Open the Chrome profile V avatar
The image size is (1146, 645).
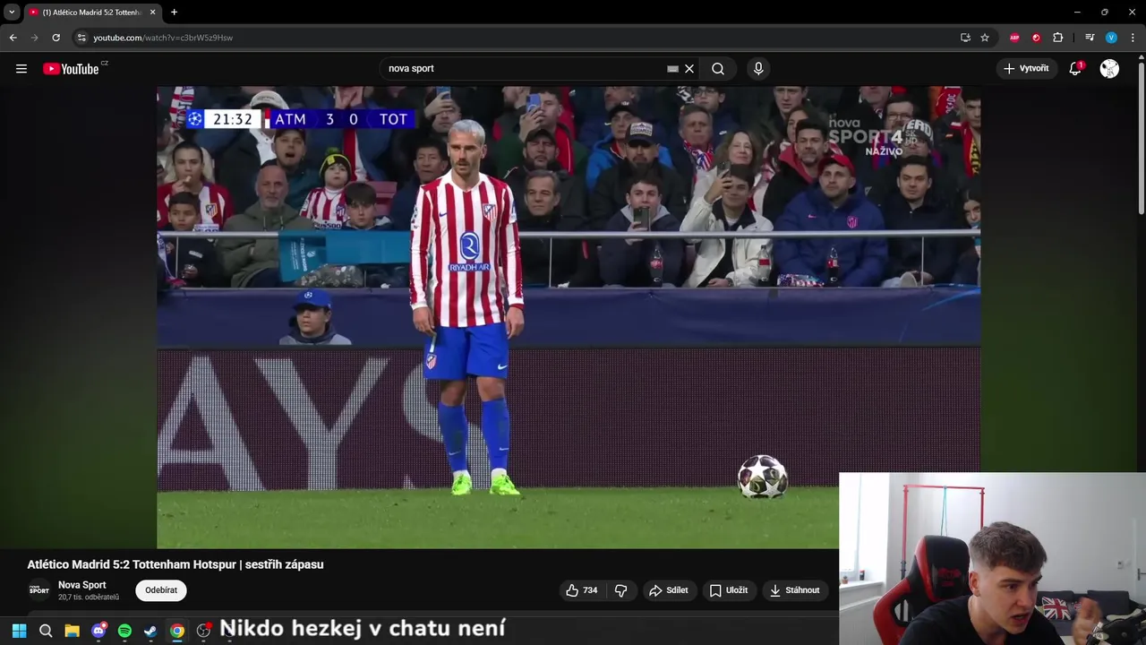click(1111, 38)
